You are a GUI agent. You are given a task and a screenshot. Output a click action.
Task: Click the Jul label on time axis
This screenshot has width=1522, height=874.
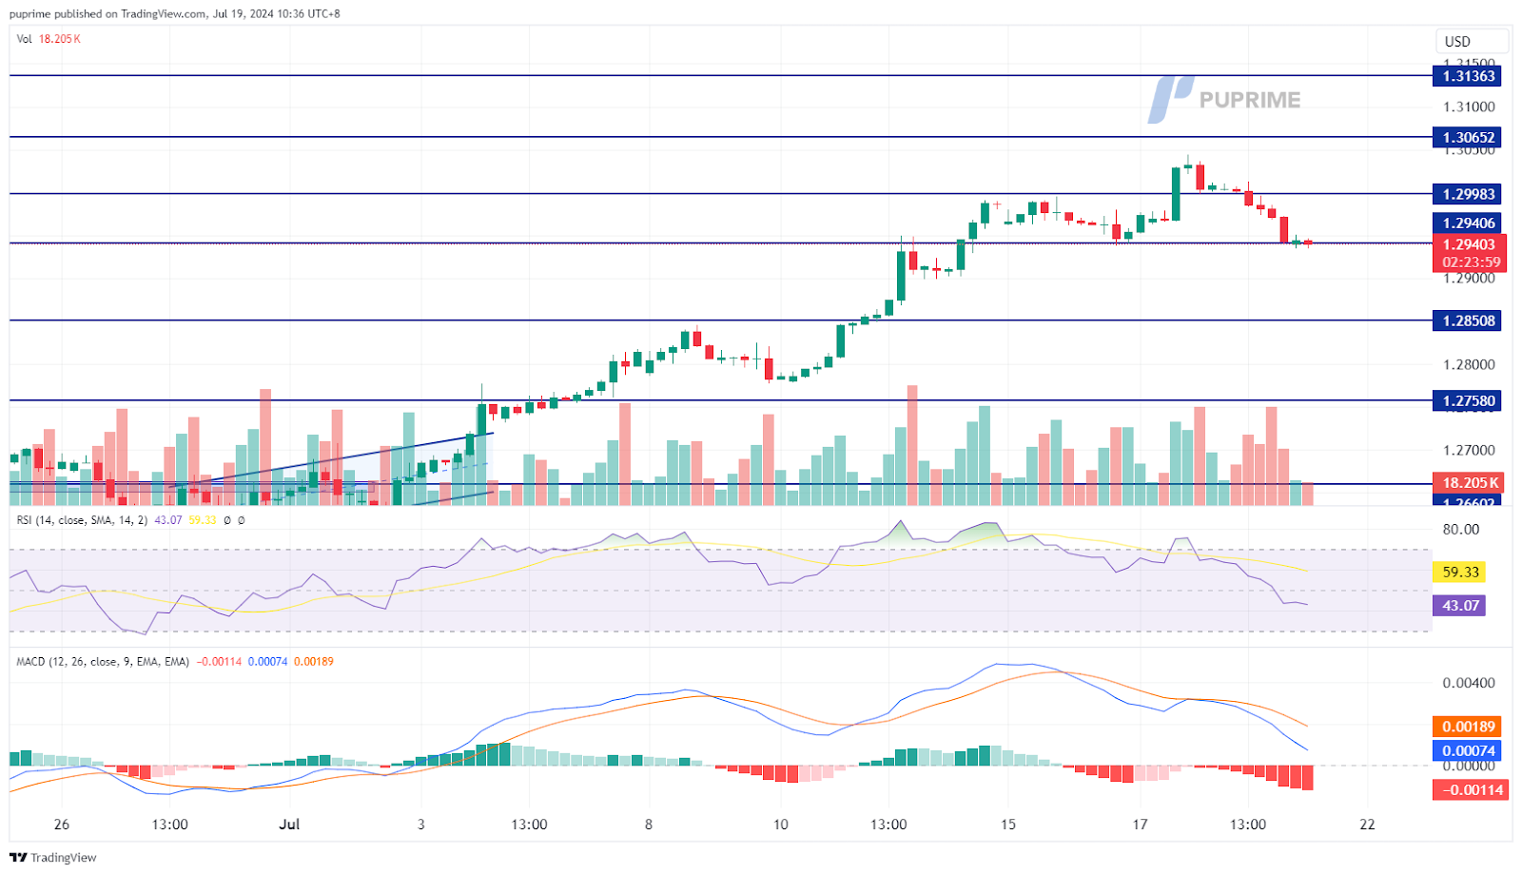[289, 825]
